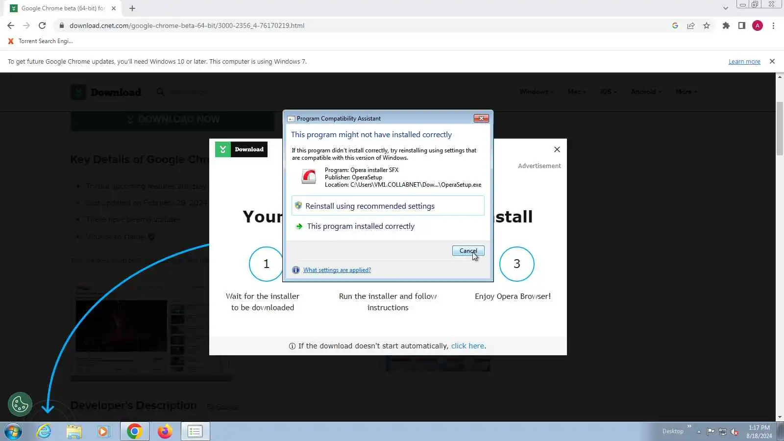Open the cookie preferences icon
The image size is (784, 441).
click(20, 404)
